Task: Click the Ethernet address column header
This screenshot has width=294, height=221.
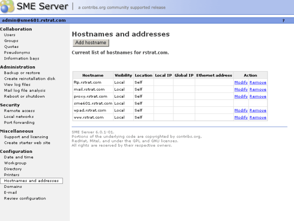Action: point(215,75)
